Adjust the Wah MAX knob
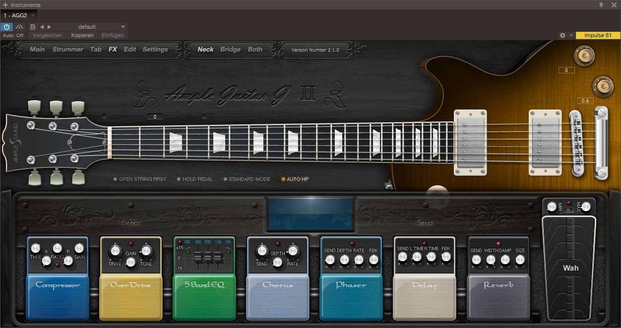The image size is (621, 328). pos(586,207)
